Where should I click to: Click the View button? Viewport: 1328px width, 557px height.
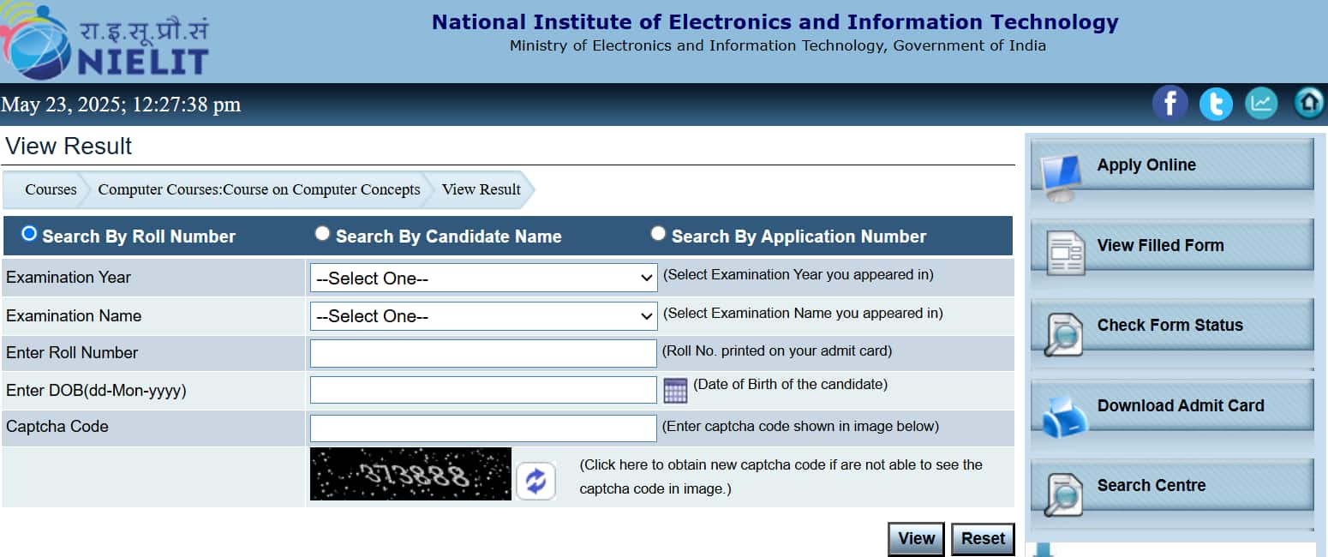(915, 538)
